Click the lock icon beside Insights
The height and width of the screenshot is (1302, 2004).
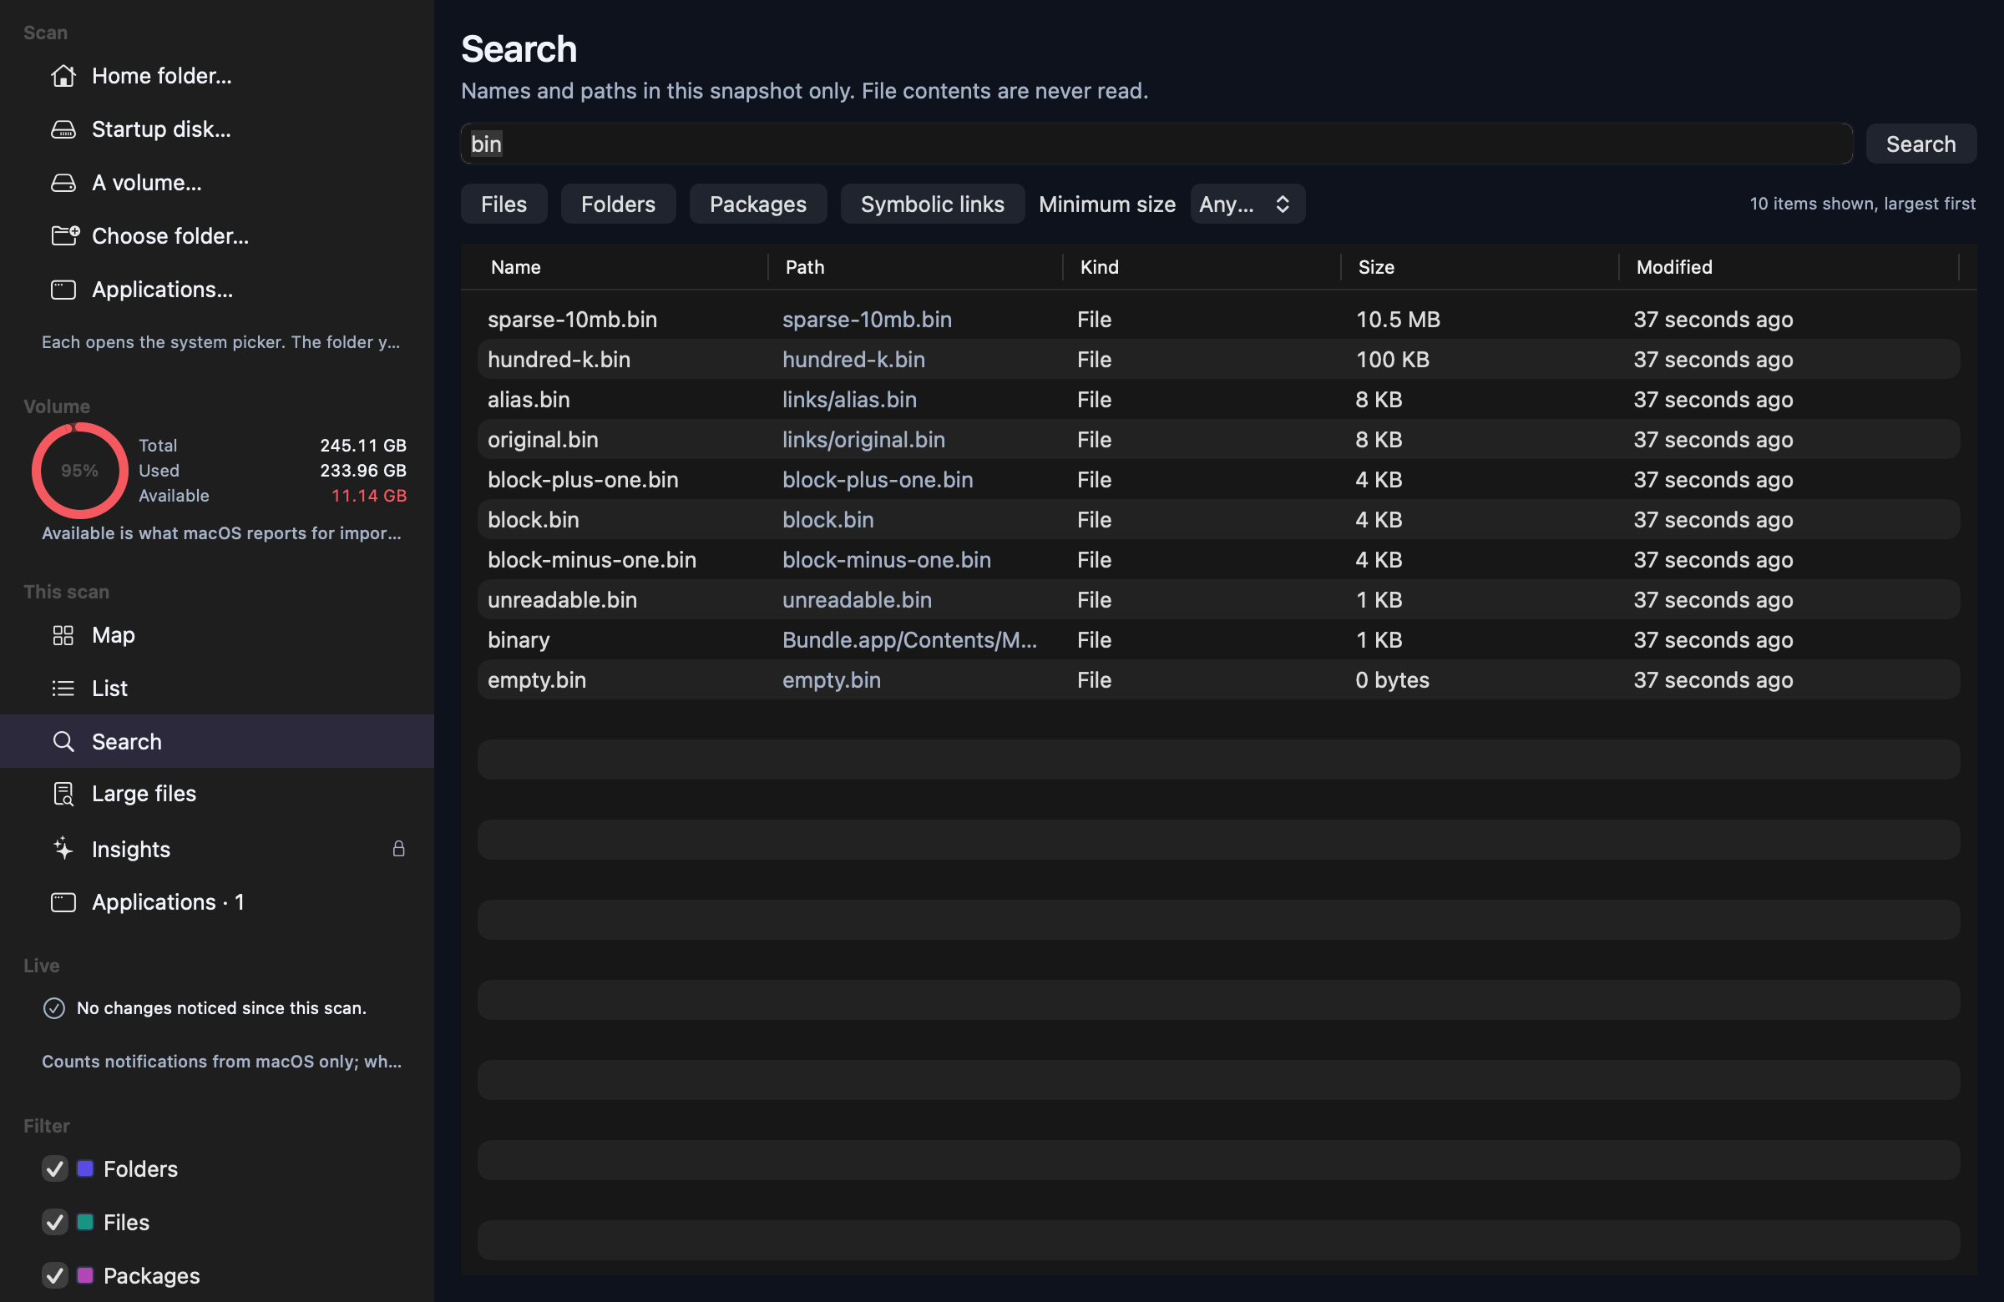click(x=398, y=848)
